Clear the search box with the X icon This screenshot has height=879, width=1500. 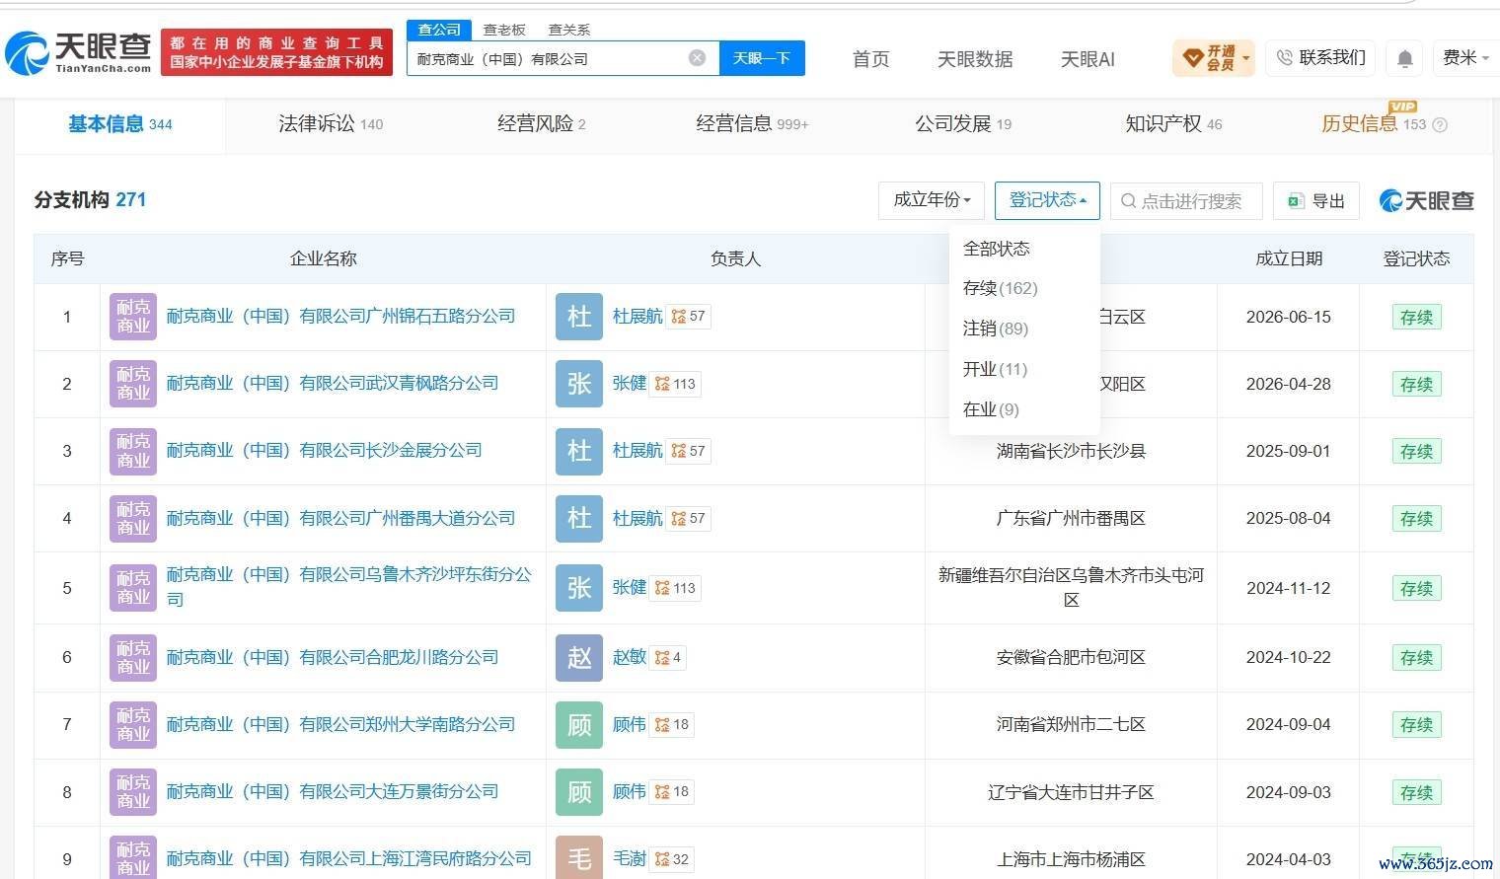(x=697, y=58)
